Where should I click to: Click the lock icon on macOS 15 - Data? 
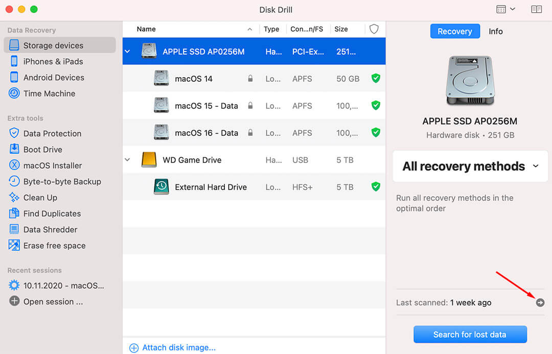(250, 105)
